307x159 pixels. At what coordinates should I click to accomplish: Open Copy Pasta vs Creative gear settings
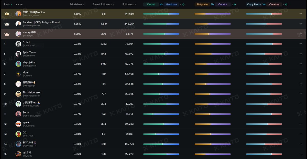[286, 5]
